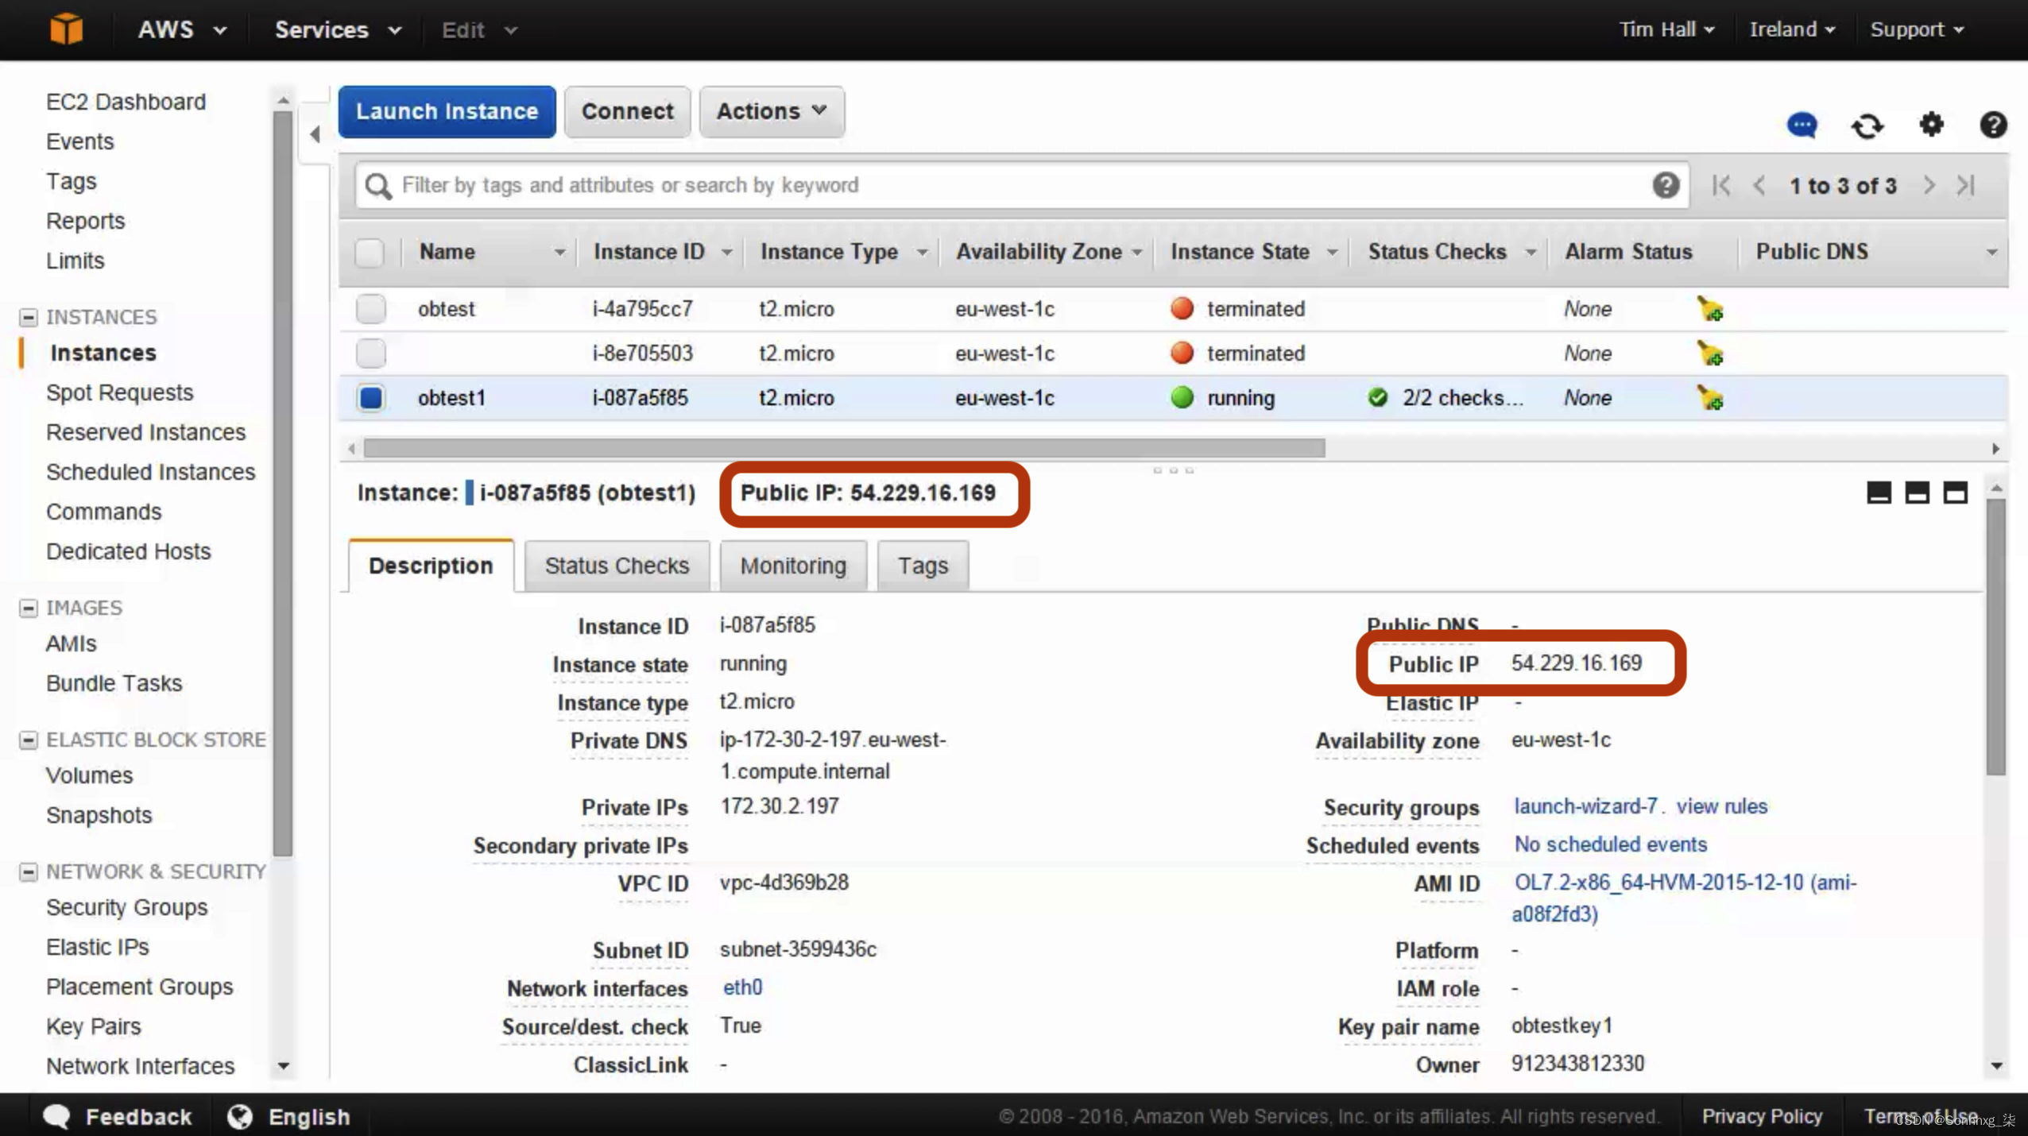
Task: Go to next page of instances
Action: click(1929, 185)
